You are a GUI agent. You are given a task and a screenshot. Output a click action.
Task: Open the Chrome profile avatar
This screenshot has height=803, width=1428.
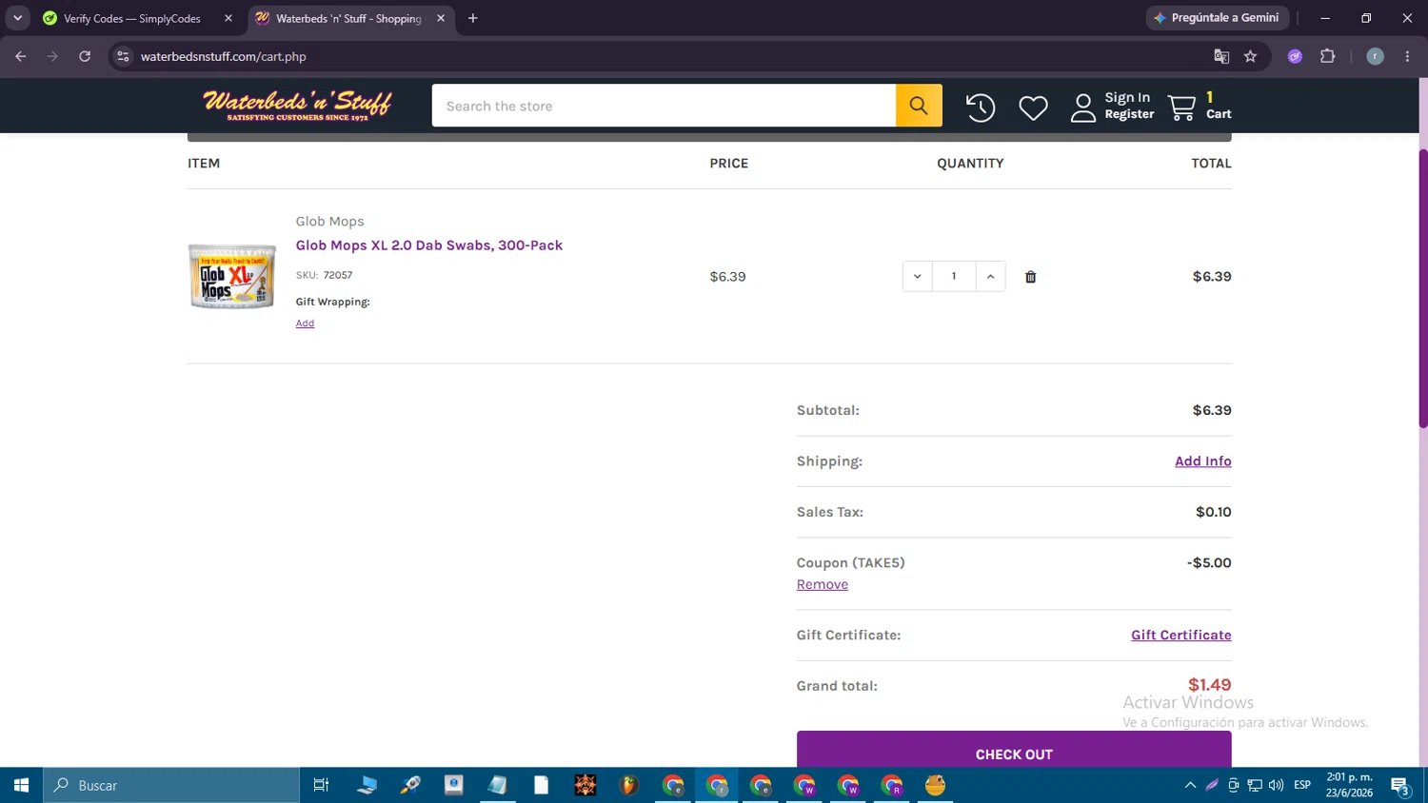[x=1375, y=56]
